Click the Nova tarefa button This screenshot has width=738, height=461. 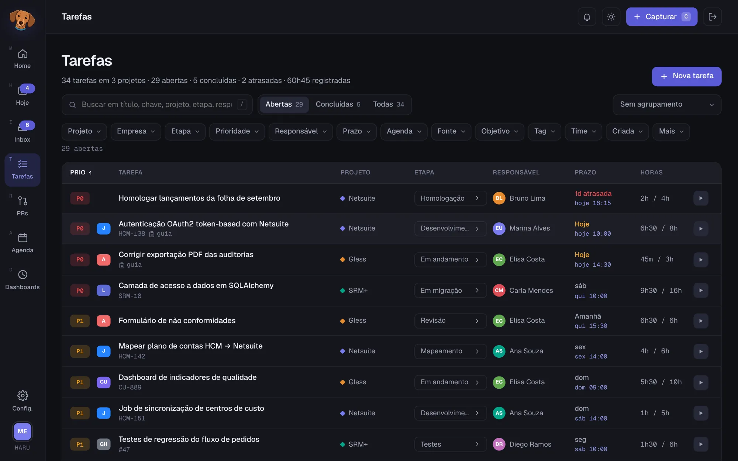point(686,76)
